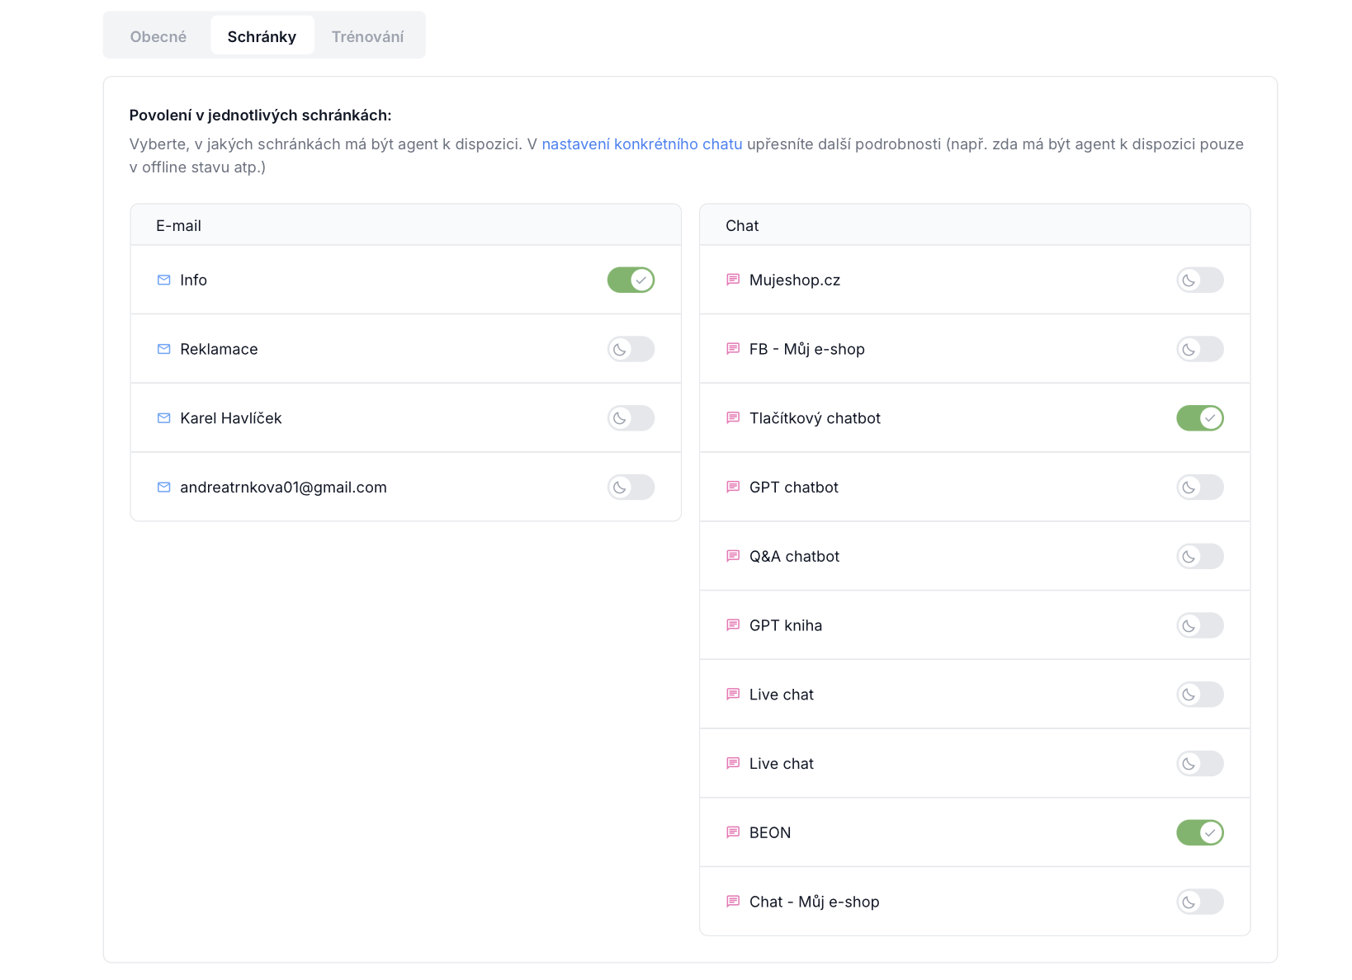This screenshot has height=980, width=1352.
Task: Enable the GPT kniha toggle
Action: pos(1200,625)
